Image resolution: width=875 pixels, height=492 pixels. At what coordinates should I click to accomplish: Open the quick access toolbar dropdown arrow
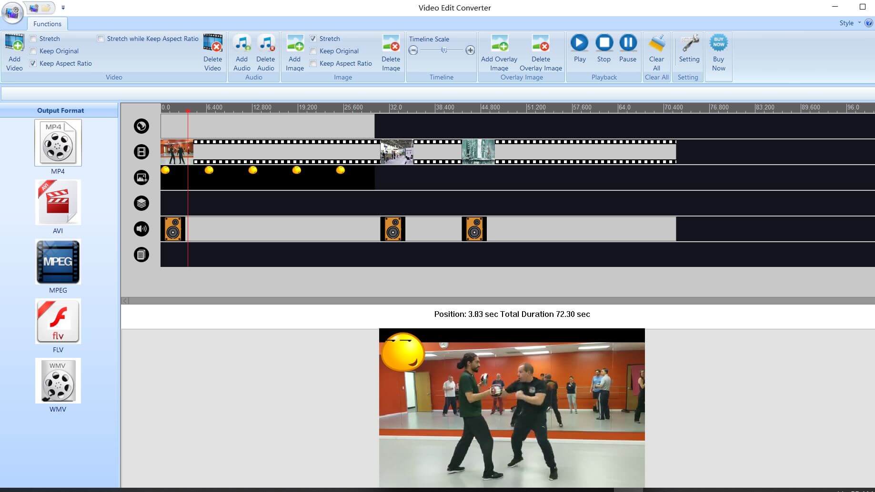tap(63, 8)
